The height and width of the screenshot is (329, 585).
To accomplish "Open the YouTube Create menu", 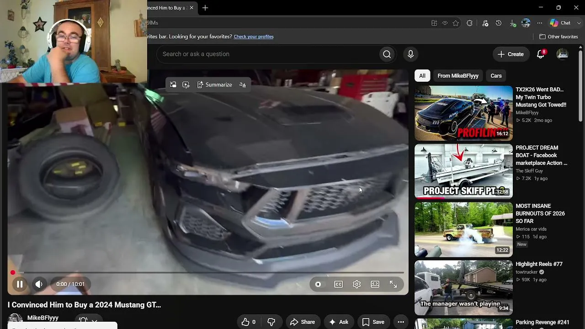I will 511,54.
